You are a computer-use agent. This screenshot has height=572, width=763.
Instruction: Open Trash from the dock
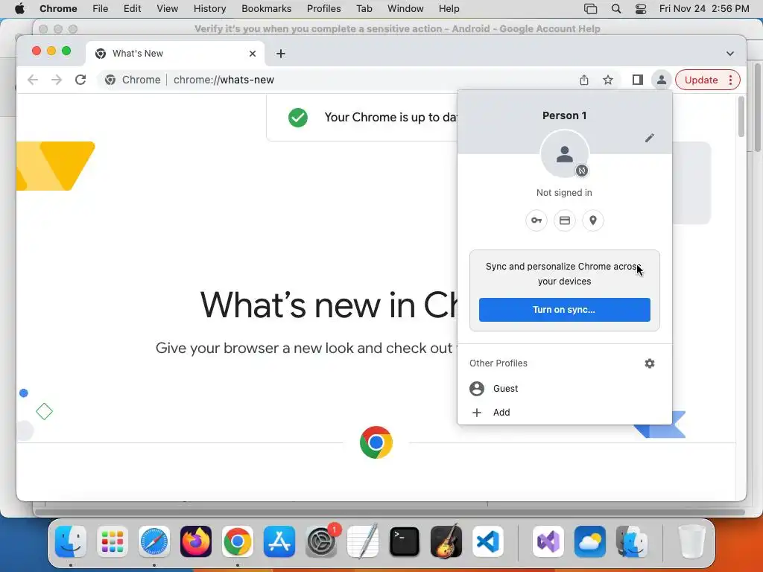[x=692, y=541]
